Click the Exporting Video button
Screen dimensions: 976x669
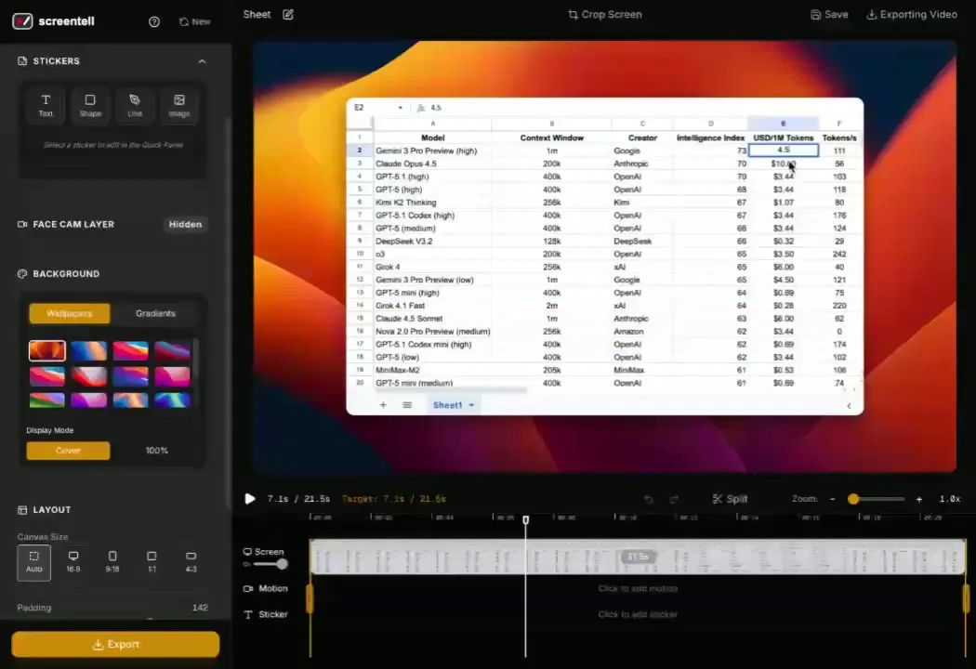pyautogui.click(x=912, y=14)
